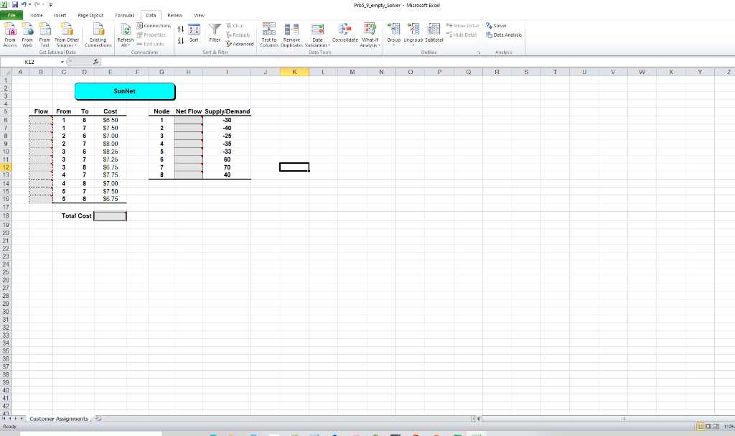Click inside the formula bar
Screen dimensions: 735x436
pos(215,61)
